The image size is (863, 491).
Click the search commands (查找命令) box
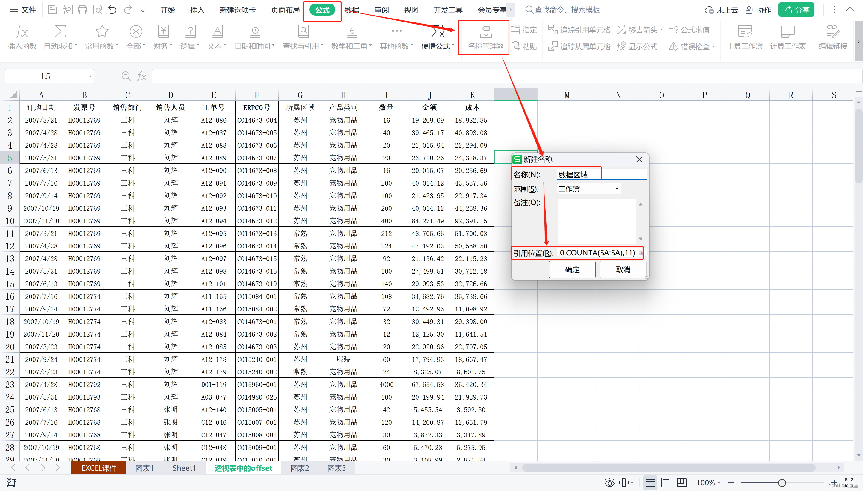point(563,10)
